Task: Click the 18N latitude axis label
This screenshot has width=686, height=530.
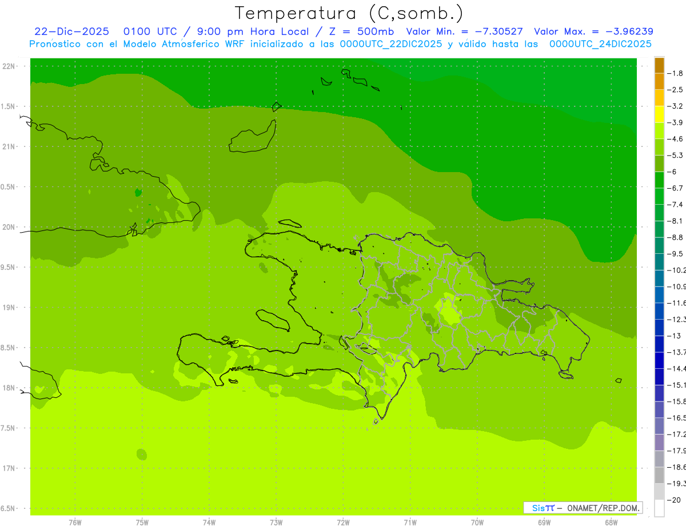Action: click(9, 388)
